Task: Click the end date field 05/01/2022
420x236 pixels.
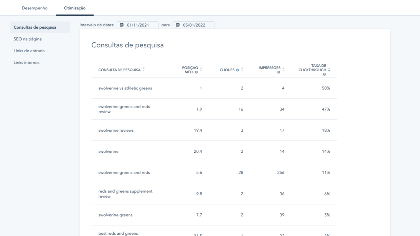Action: click(193, 25)
